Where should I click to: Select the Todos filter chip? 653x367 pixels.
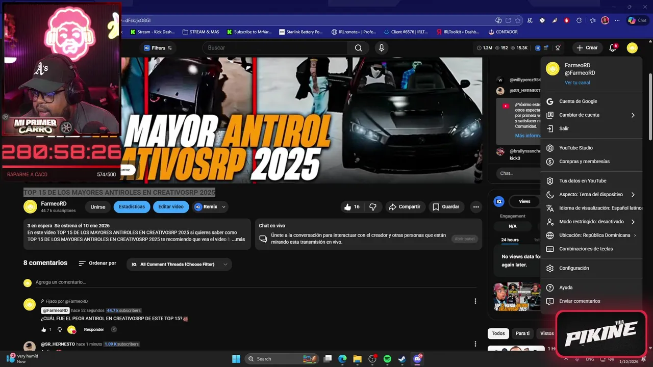pos(498,333)
